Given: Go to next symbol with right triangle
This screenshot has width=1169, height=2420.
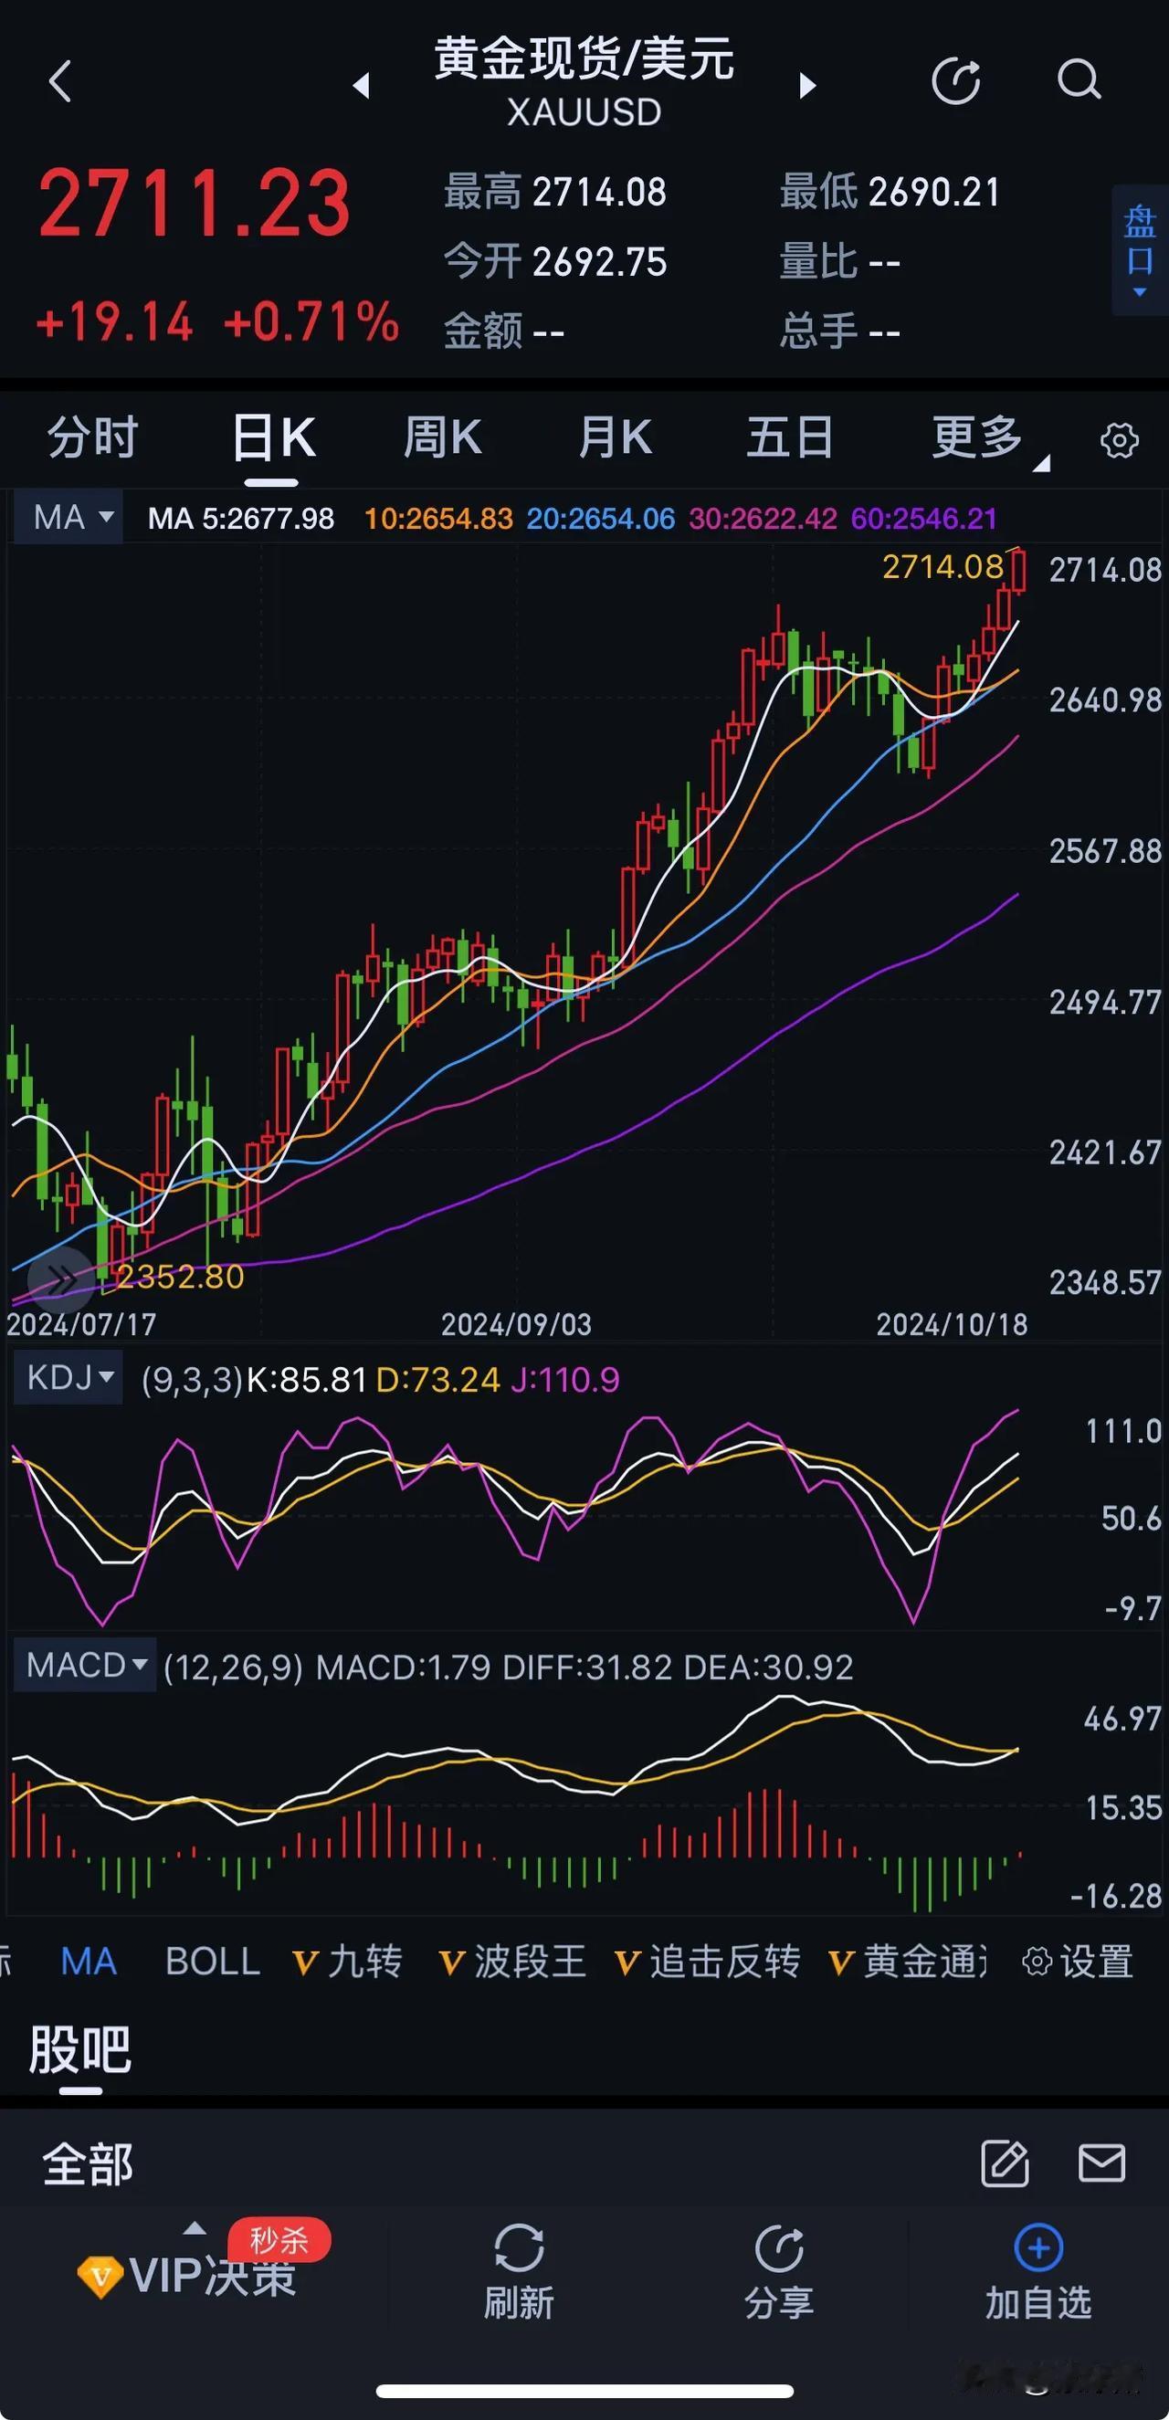Looking at the screenshot, I should pos(807,86).
